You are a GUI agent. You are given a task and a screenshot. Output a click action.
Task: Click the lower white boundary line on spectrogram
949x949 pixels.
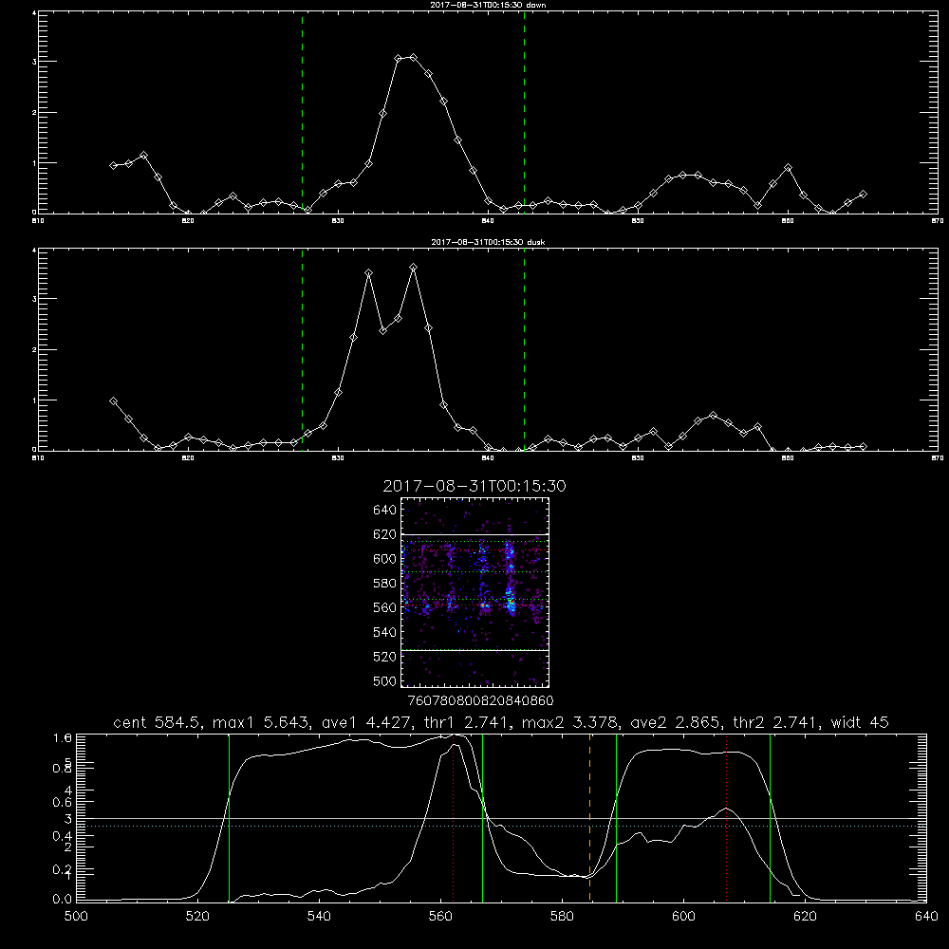coord(475,650)
